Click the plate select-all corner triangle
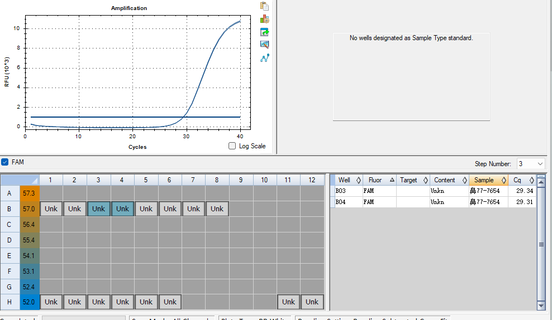 click(35, 181)
